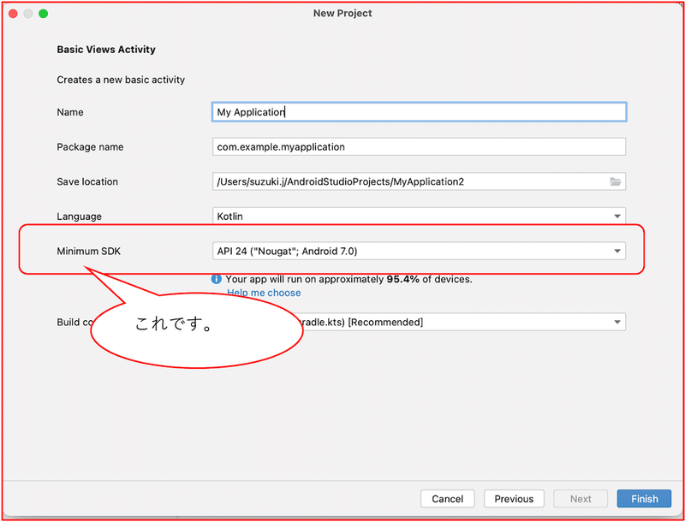Click the 'Save location' label

(87, 181)
